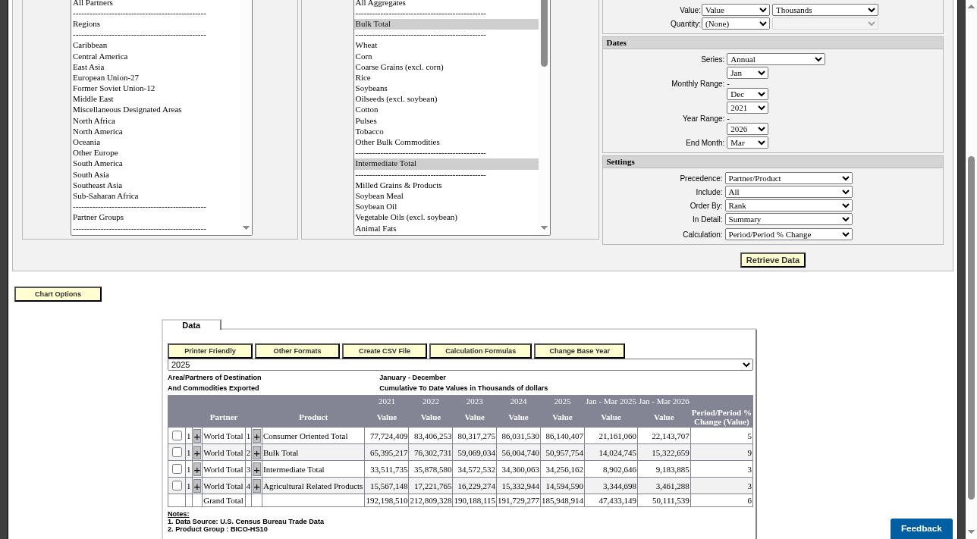Expand product Bulk Total plus icon

[x=256, y=453]
